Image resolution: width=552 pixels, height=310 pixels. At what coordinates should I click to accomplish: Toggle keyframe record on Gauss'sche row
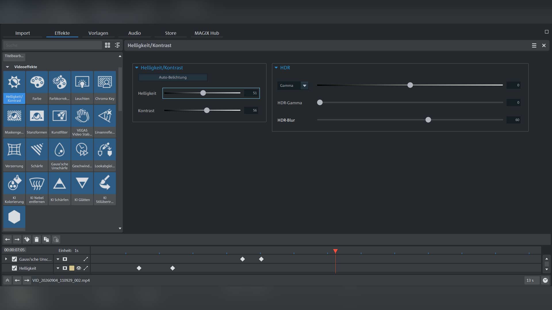click(x=65, y=259)
